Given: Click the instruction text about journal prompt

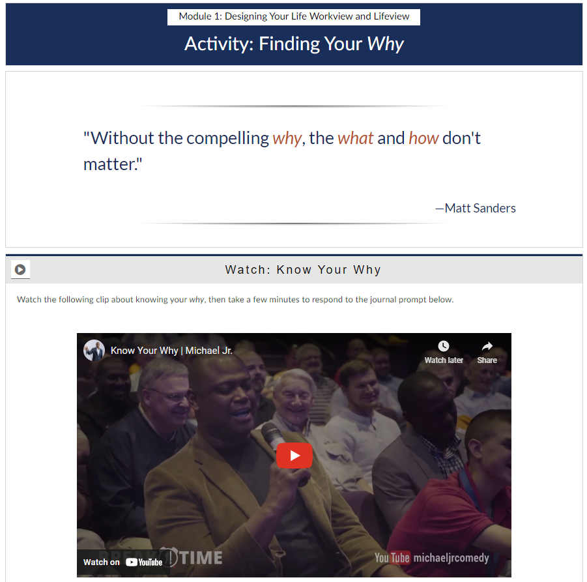Looking at the screenshot, I should tap(235, 300).
